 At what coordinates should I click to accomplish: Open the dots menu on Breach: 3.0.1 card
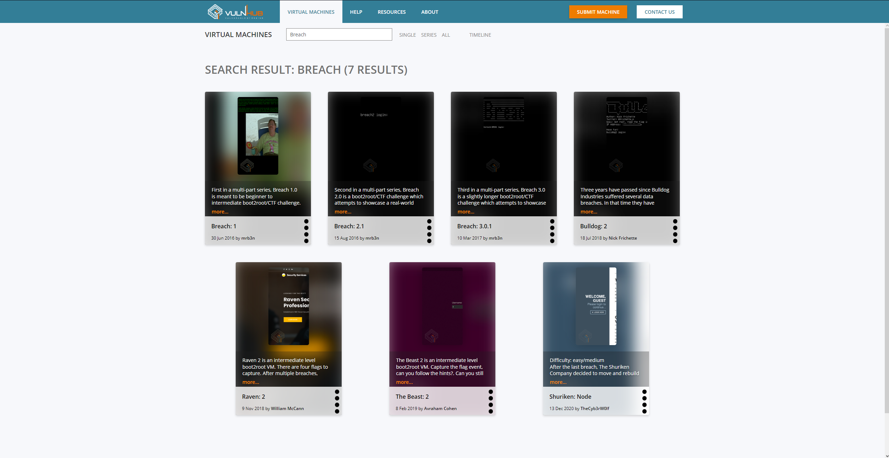click(x=552, y=231)
